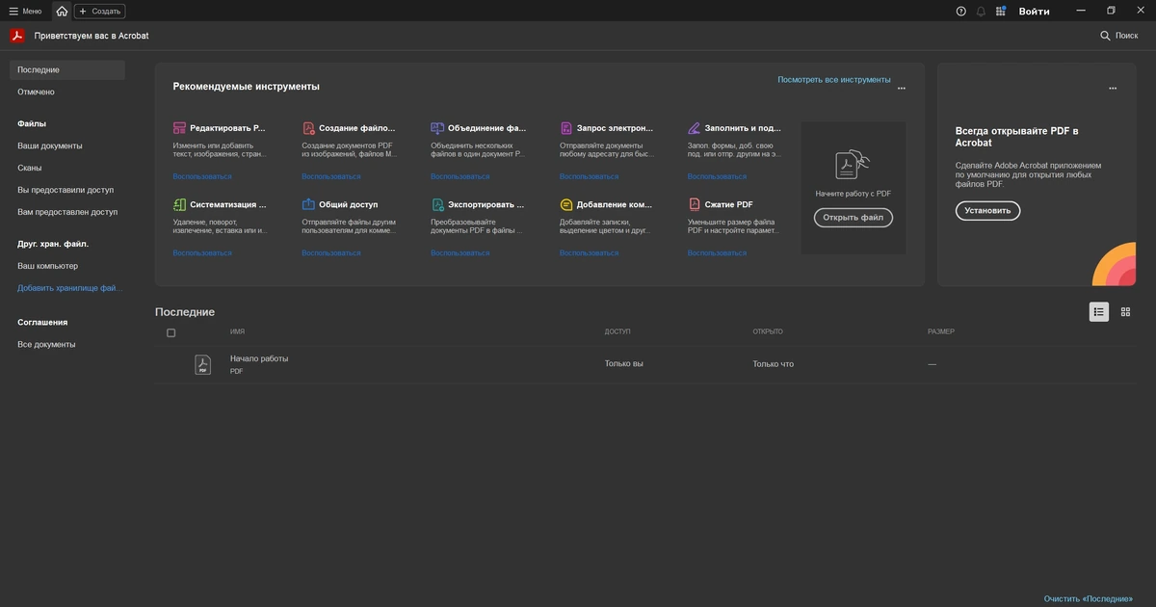Click Воспользоваться under Объединение файлов
Image resolution: width=1156 pixels, height=607 pixels.
point(460,176)
